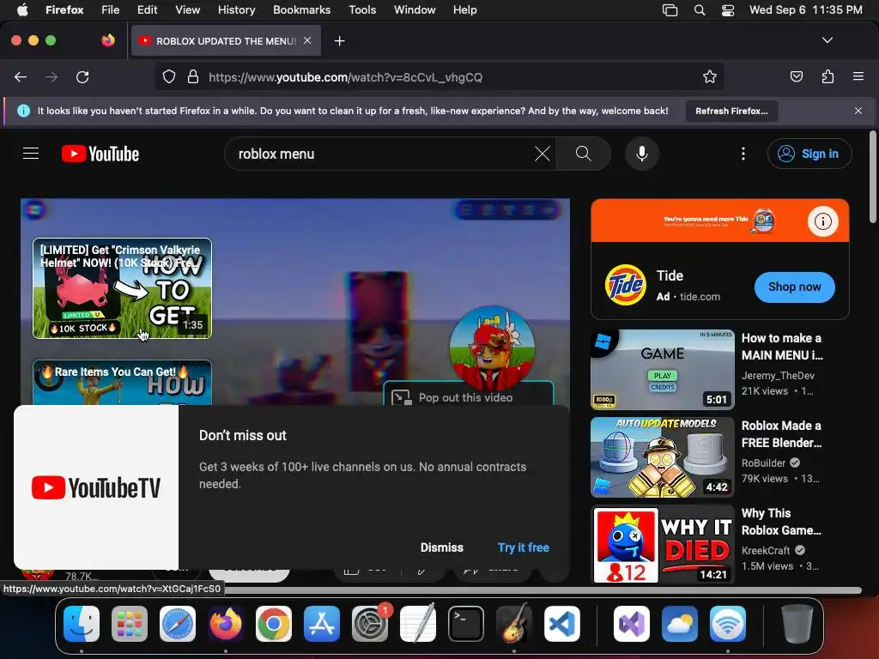Click the YouTube logo to go home
The width and height of the screenshot is (879, 659).
pyautogui.click(x=100, y=154)
